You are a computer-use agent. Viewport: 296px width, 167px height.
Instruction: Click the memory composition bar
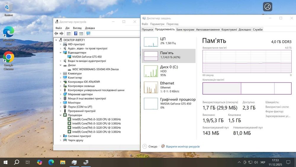click(x=247, y=88)
